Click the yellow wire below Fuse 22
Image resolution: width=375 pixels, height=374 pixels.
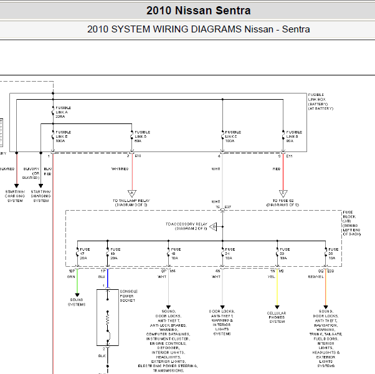277,287
